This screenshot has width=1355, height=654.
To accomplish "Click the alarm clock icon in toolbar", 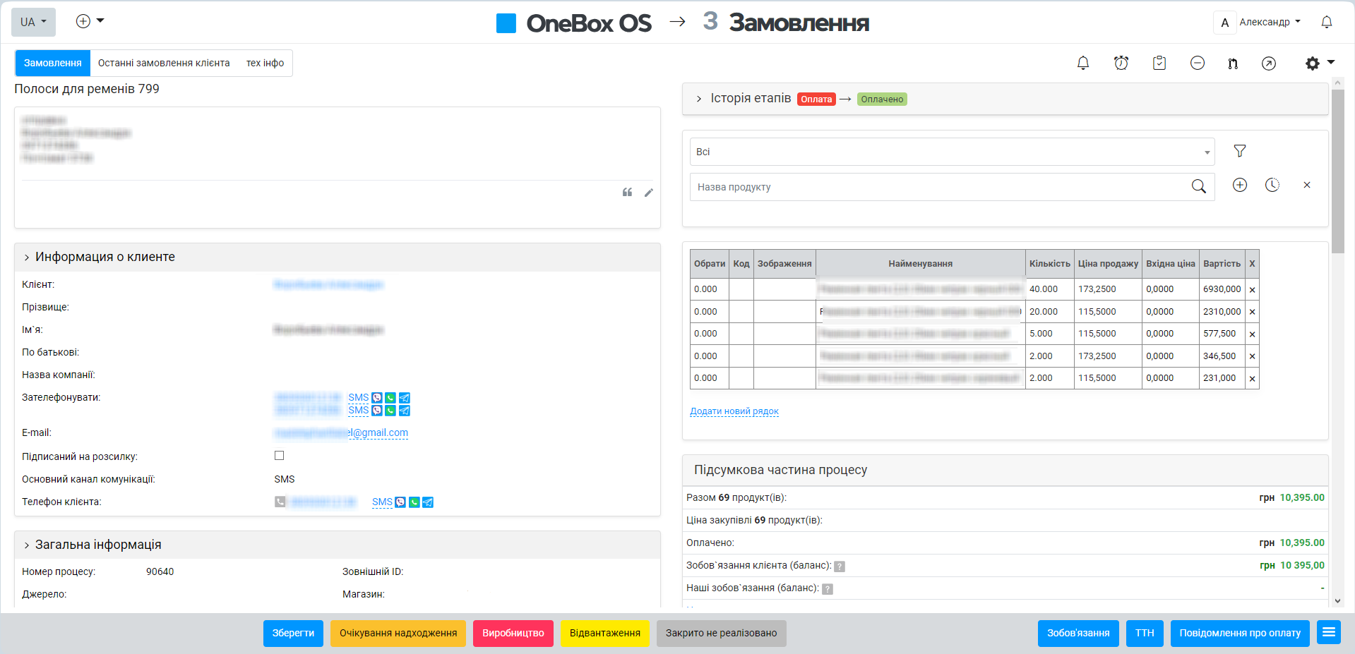I will [x=1121, y=63].
